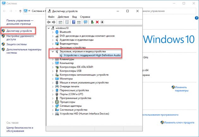Viewport: 199px width, 137px height.
Task: Click the Мониторы category icon
Action: point(57,79)
